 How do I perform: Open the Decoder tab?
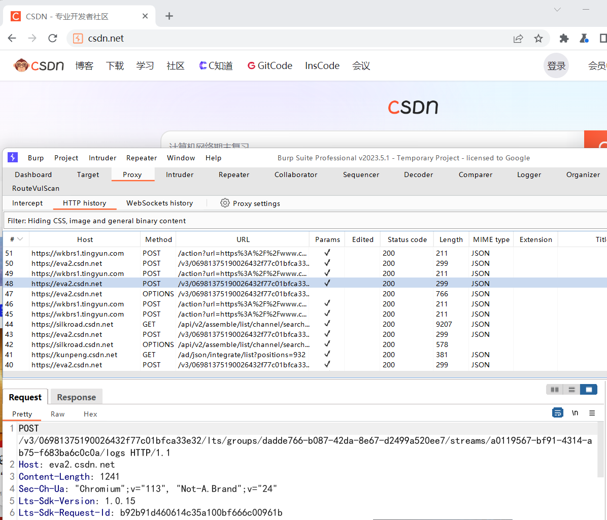(419, 175)
